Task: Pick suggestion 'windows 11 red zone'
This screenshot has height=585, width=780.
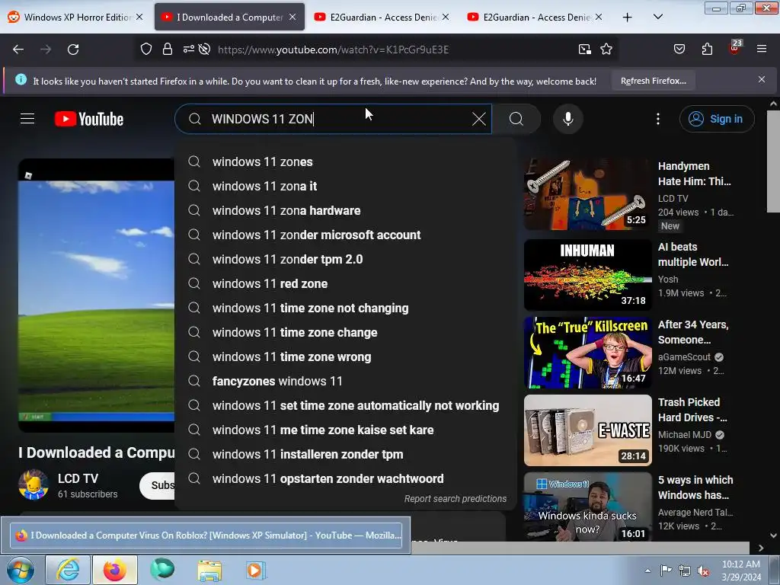Action: pyautogui.click(x=346, y=283)
